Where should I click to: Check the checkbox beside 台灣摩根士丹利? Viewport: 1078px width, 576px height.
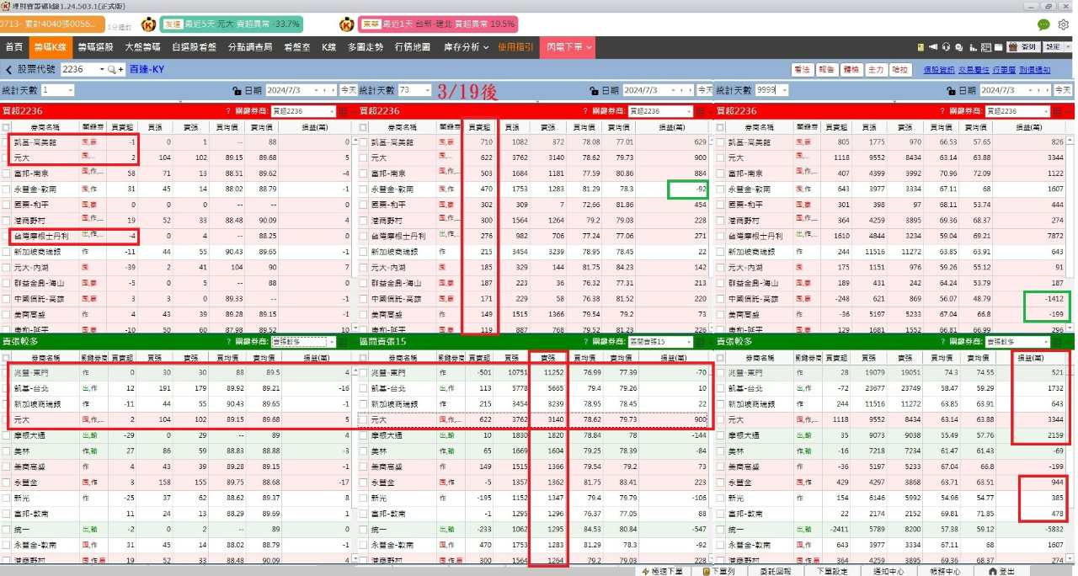tap(7, 236)
